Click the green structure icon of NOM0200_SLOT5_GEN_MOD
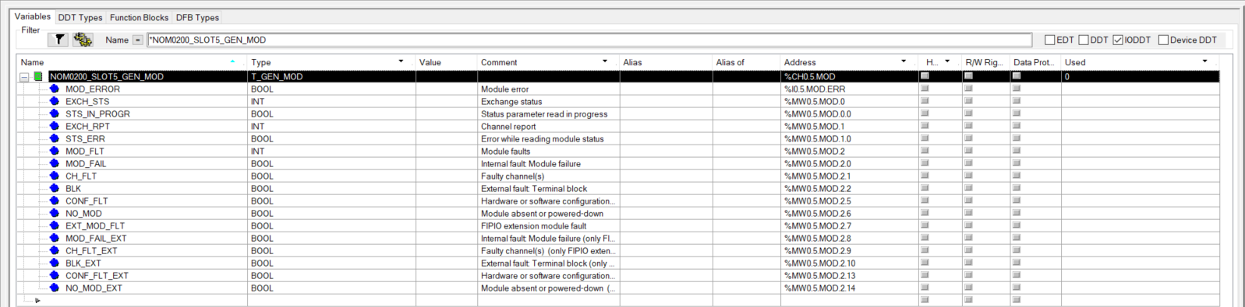1245x307 pixels. tap(38, 77)
